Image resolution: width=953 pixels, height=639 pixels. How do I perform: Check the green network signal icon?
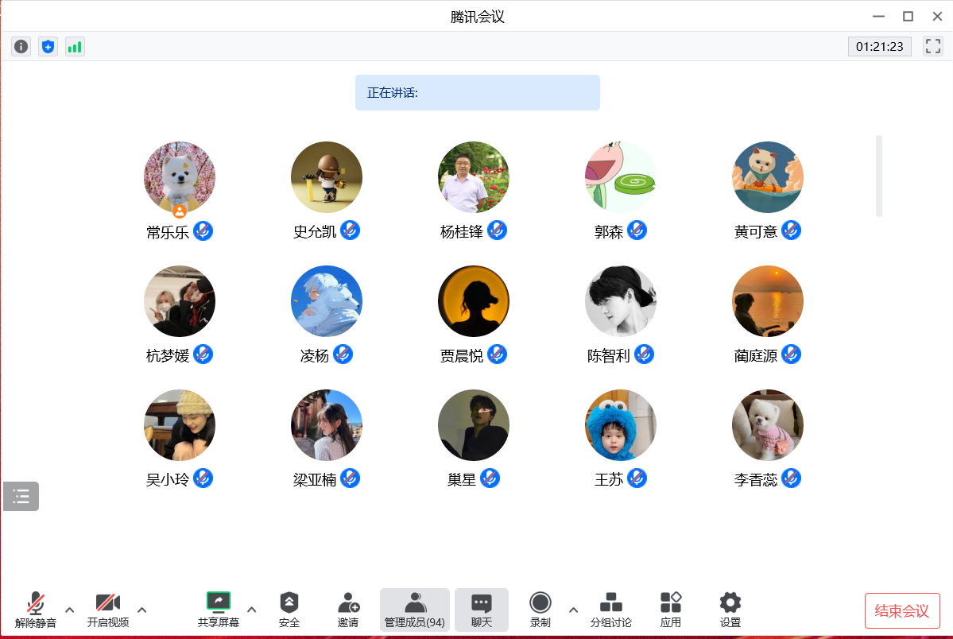click(x=75, y=47)
